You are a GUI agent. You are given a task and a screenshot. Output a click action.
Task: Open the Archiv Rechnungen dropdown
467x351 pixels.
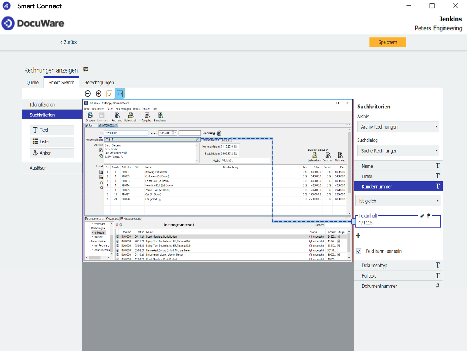pyautogui.click(x=398, y=127)
